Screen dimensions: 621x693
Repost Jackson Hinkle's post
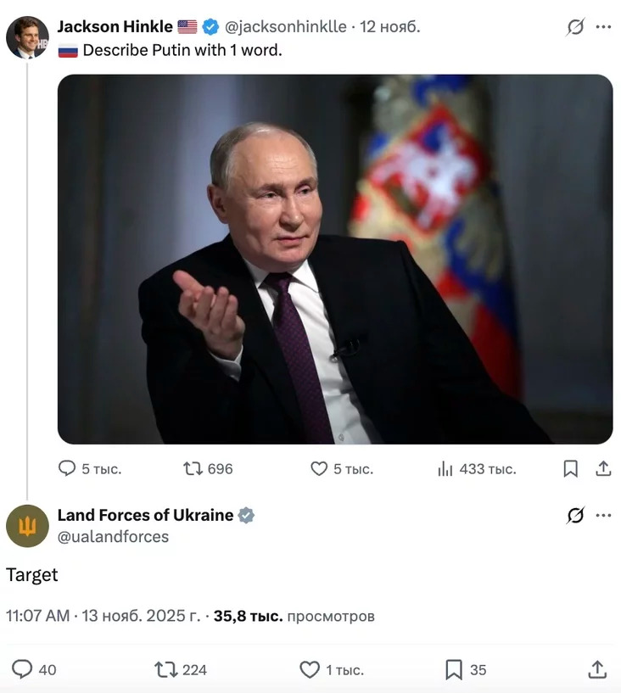tap(193, 468)
